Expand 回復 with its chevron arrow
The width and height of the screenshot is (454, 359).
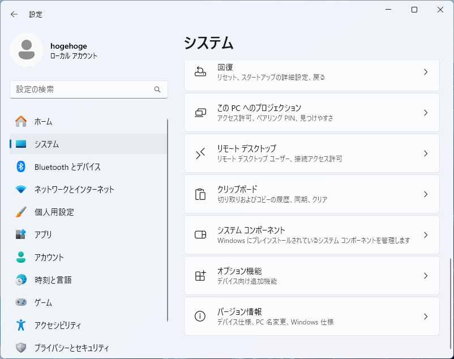pos(426,72)
